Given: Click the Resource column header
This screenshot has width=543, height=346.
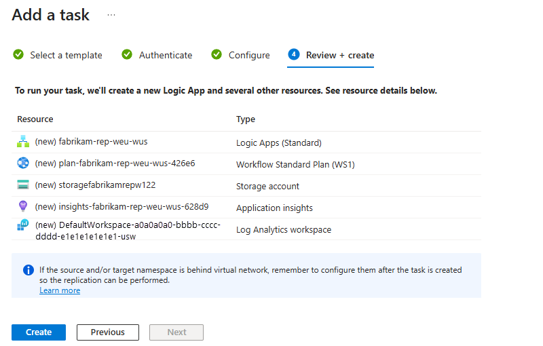Looking at the screenshot, I should point(35,119).
